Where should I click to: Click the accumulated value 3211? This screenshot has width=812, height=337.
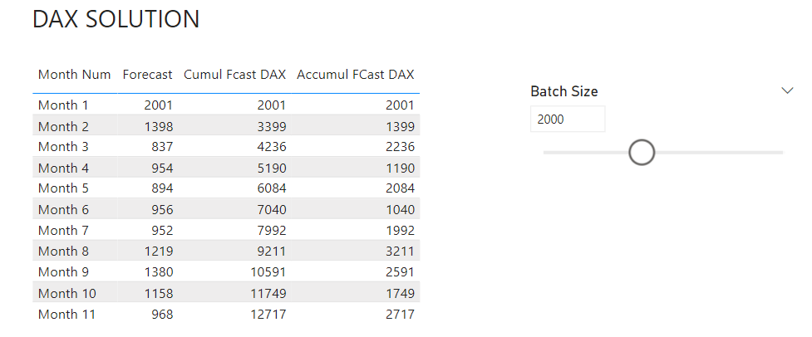point(401,252)
